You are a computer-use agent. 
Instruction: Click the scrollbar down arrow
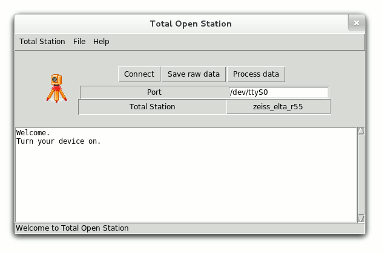click(x=361, y=219)
